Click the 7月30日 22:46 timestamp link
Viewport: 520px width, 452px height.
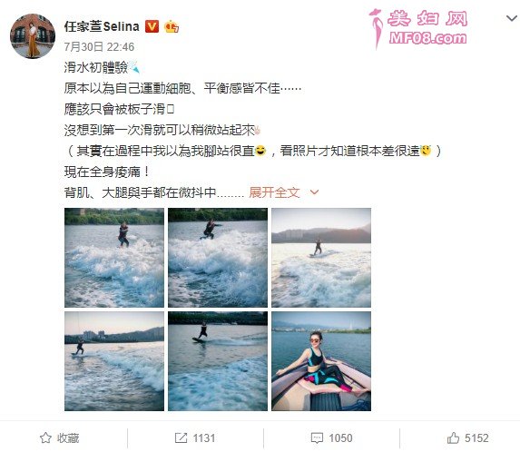pos(99,47)
